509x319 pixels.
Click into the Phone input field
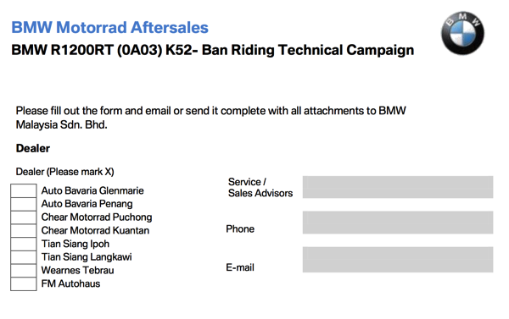398,223
